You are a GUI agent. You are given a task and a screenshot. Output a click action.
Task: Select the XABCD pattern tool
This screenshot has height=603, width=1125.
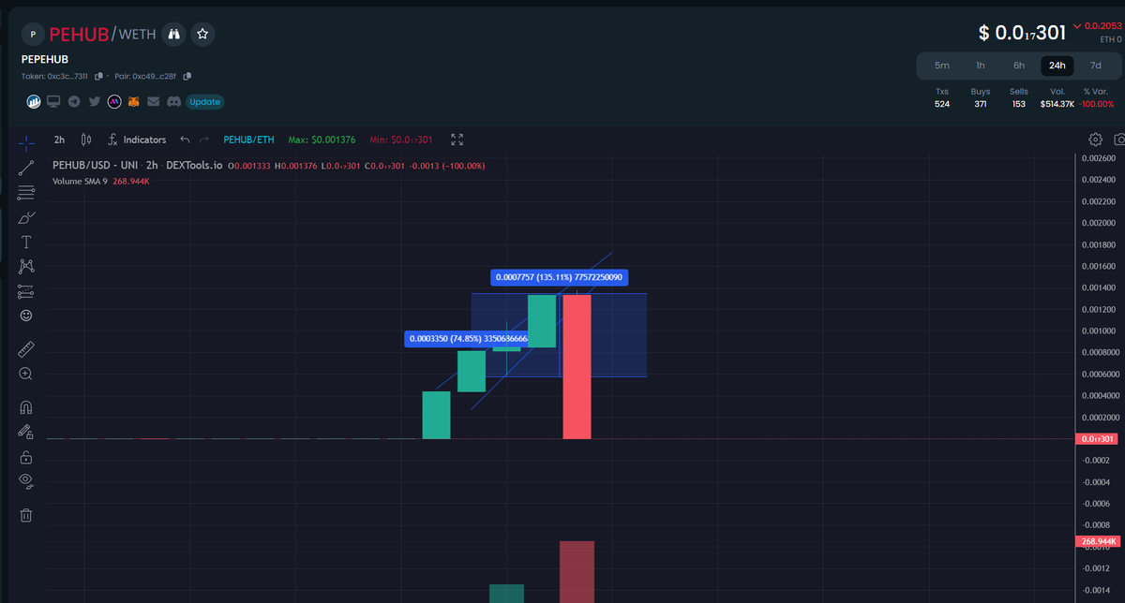tap(26, 267)
